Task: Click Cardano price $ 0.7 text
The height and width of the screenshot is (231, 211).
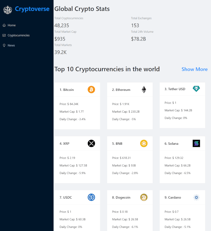Action: click(x=172, y=212)
